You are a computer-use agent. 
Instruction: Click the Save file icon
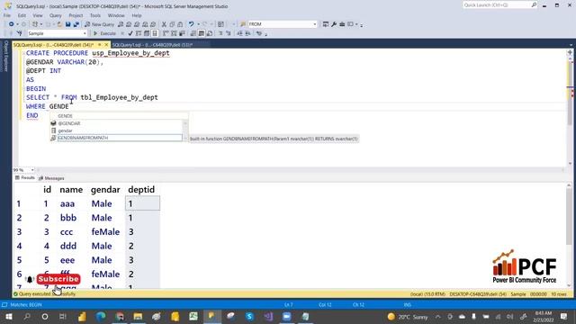click(68, 24)
